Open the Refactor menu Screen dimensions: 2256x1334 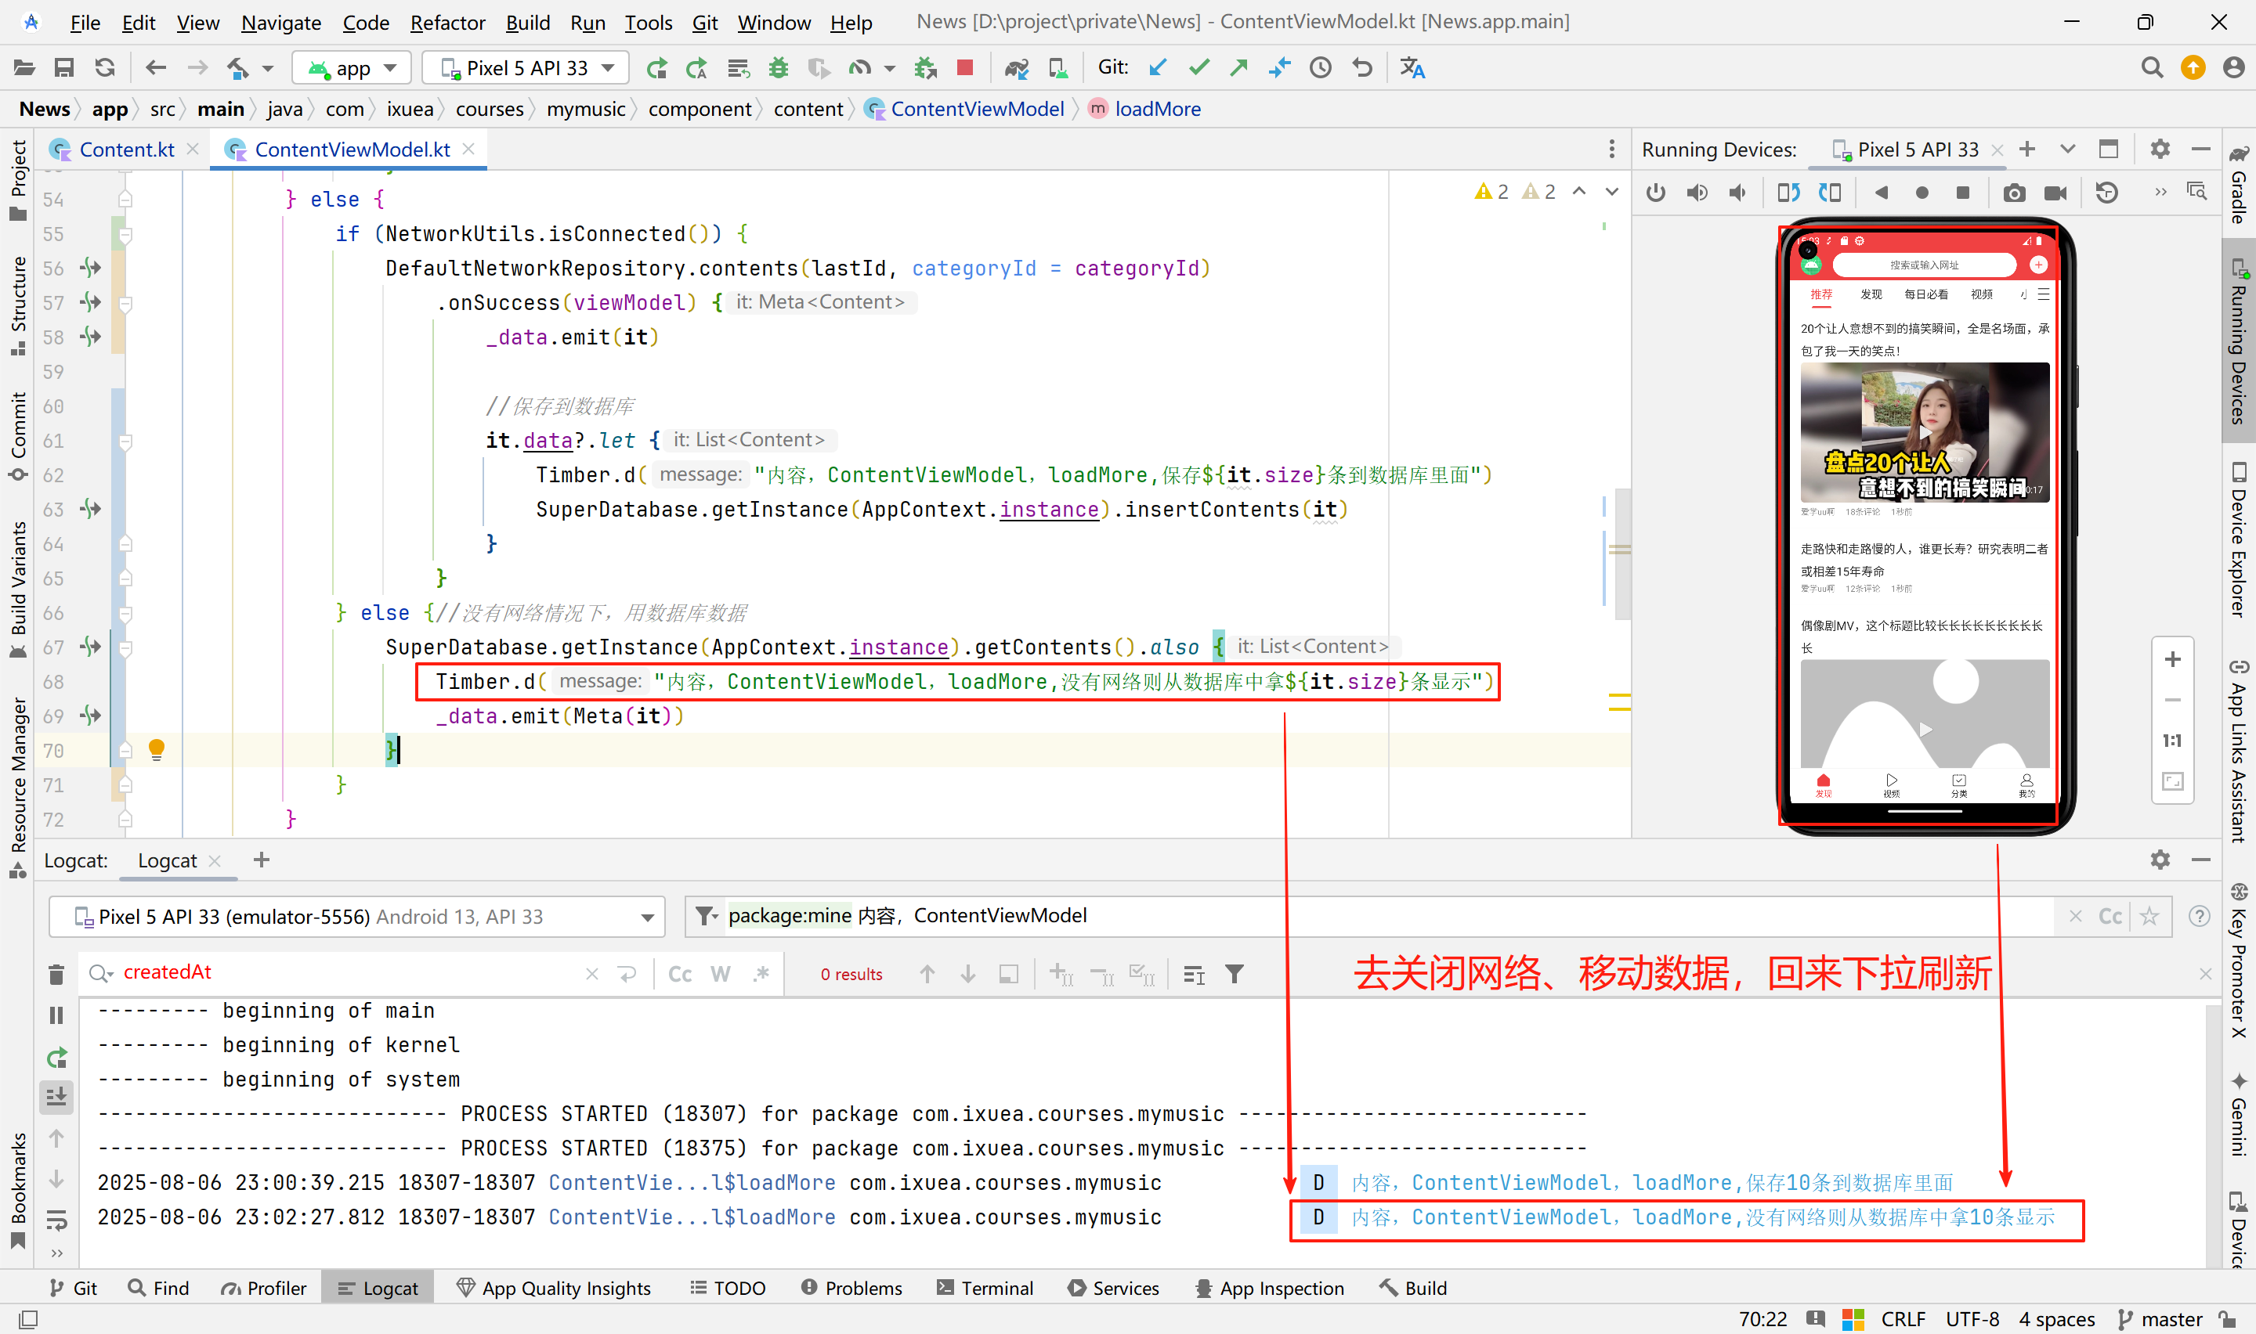[x=446, y=23]
